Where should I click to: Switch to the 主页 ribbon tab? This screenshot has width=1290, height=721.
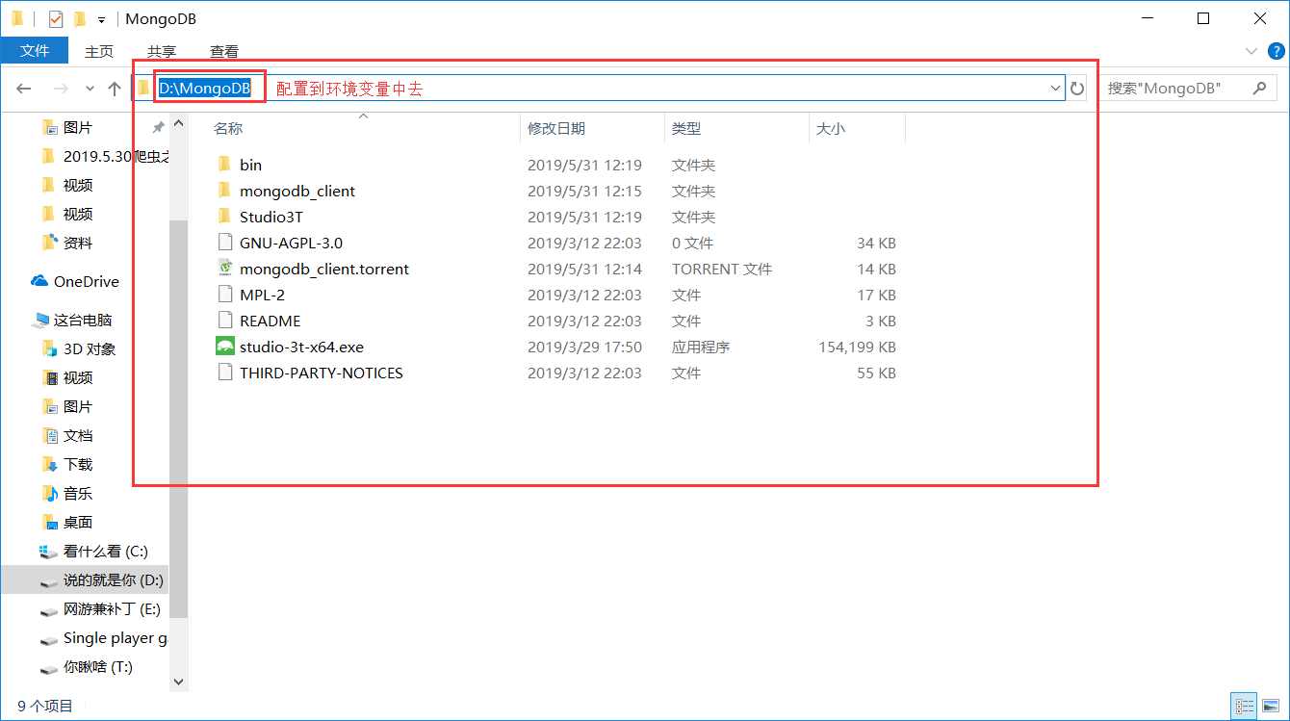coord(99,51)
